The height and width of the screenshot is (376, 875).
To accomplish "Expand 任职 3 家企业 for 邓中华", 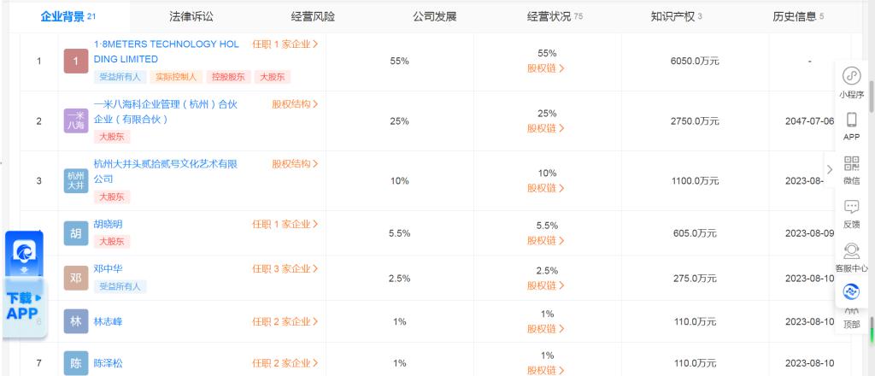I will coord(285,268).
